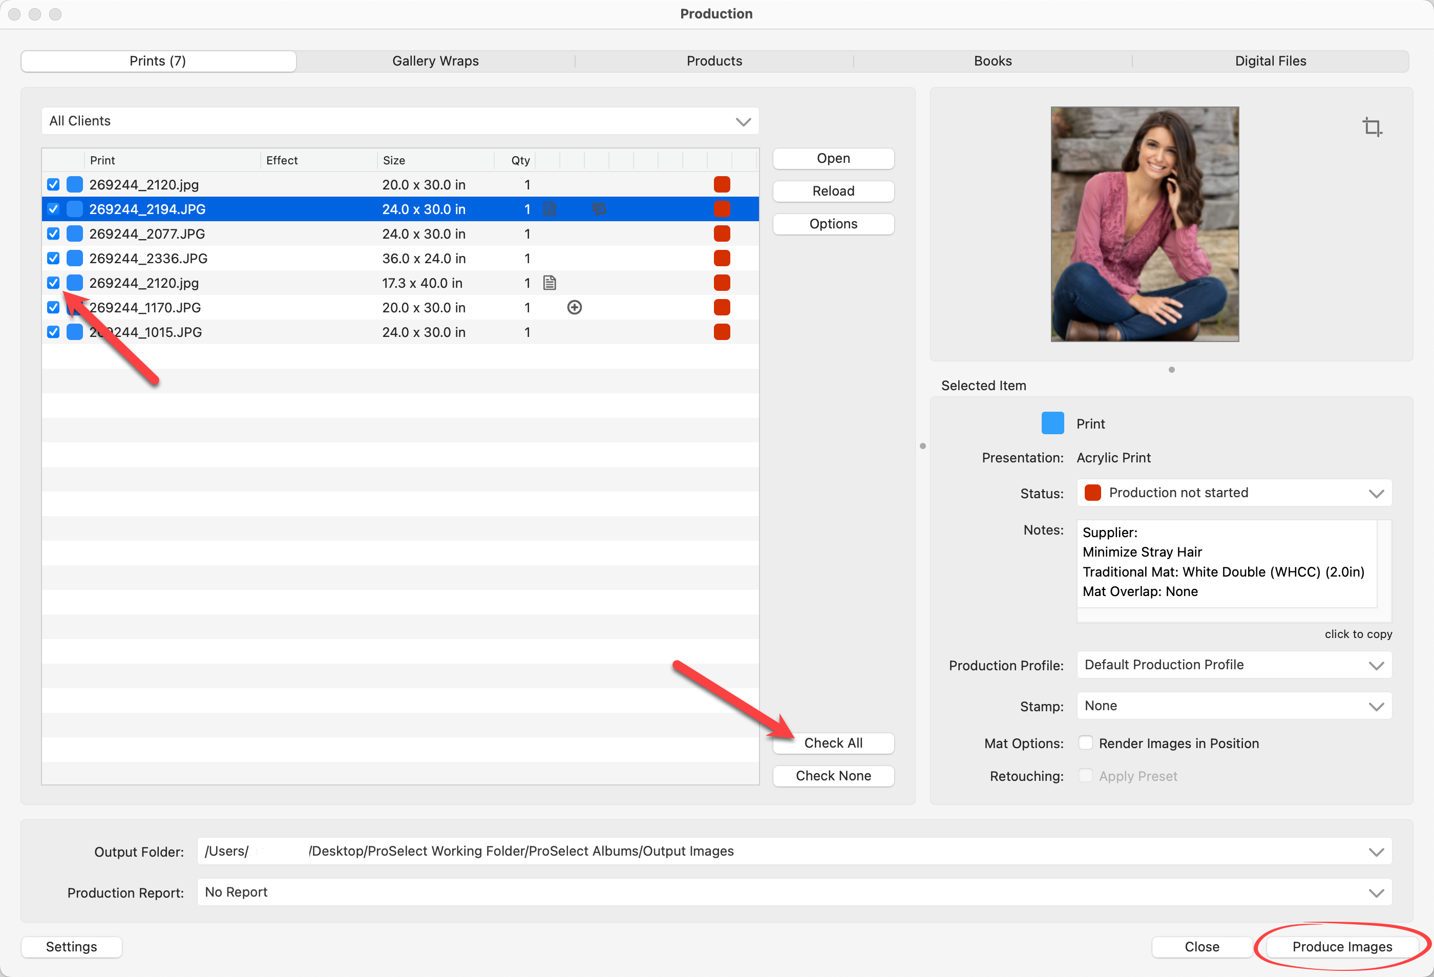Click blue print-type icon beside 269244_2077.JPG

click(75, 234)
